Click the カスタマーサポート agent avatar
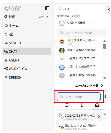 [62, 42]
